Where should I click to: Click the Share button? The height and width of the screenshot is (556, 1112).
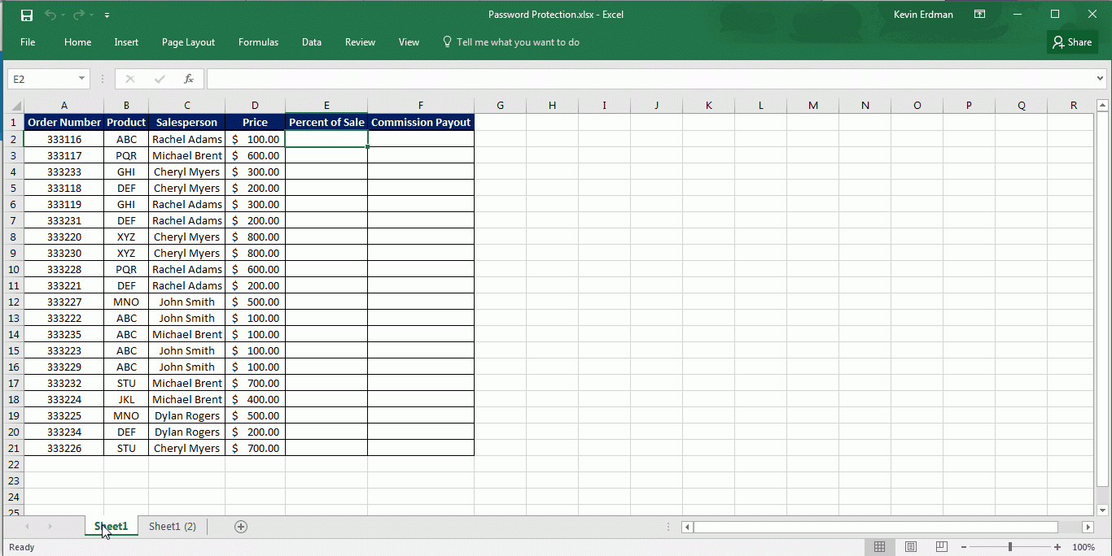[1072, 42]
